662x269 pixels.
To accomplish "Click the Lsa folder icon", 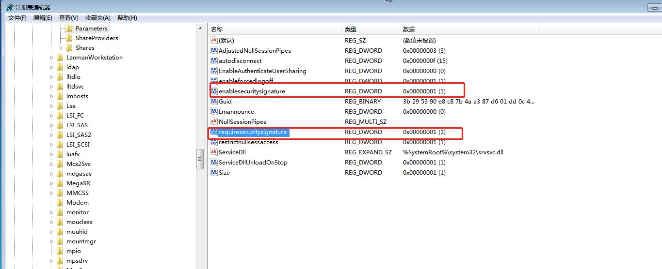I will pyautogui.click(x=60, y=106).
